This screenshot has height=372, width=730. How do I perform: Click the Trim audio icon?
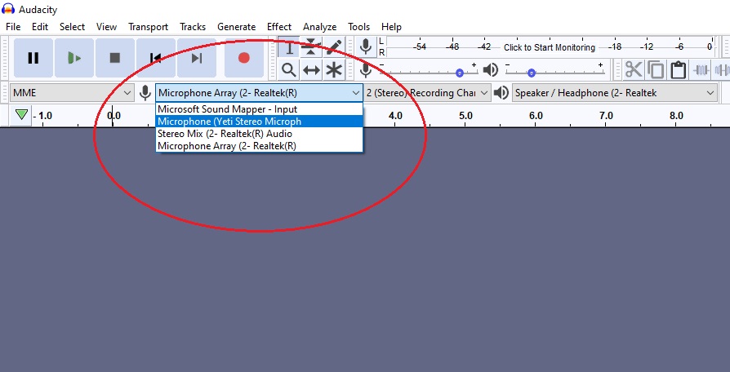coord(701,70)
